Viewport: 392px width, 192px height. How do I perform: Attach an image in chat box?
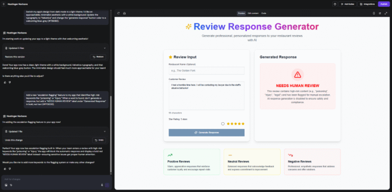coord(6,185)
